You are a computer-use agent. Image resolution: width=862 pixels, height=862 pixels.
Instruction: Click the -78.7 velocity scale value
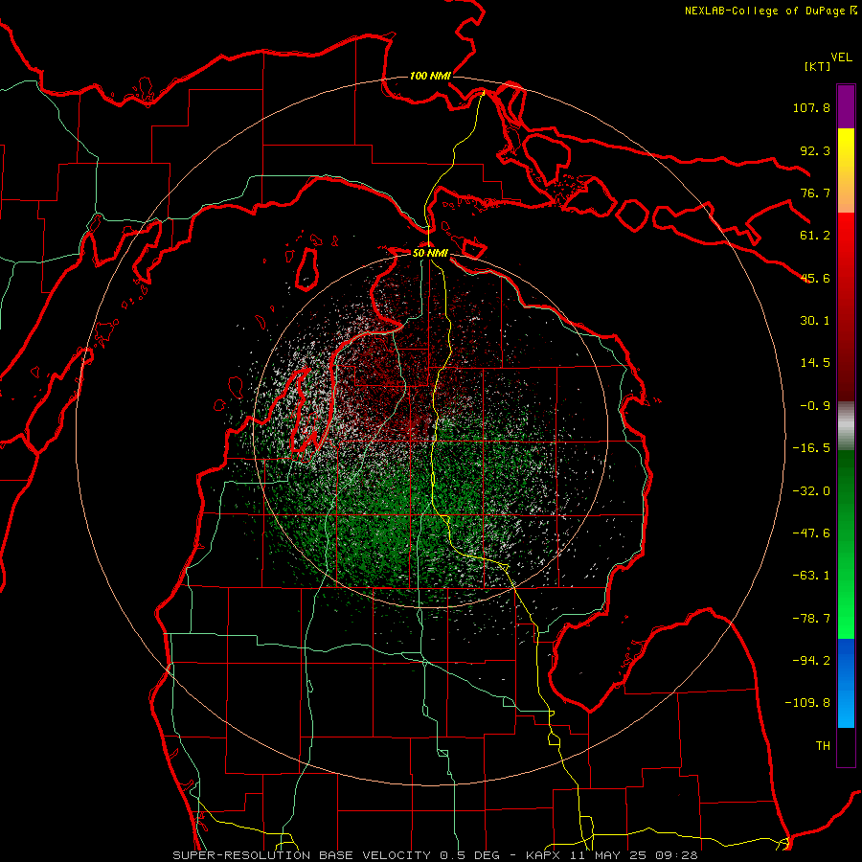point(811,619)
